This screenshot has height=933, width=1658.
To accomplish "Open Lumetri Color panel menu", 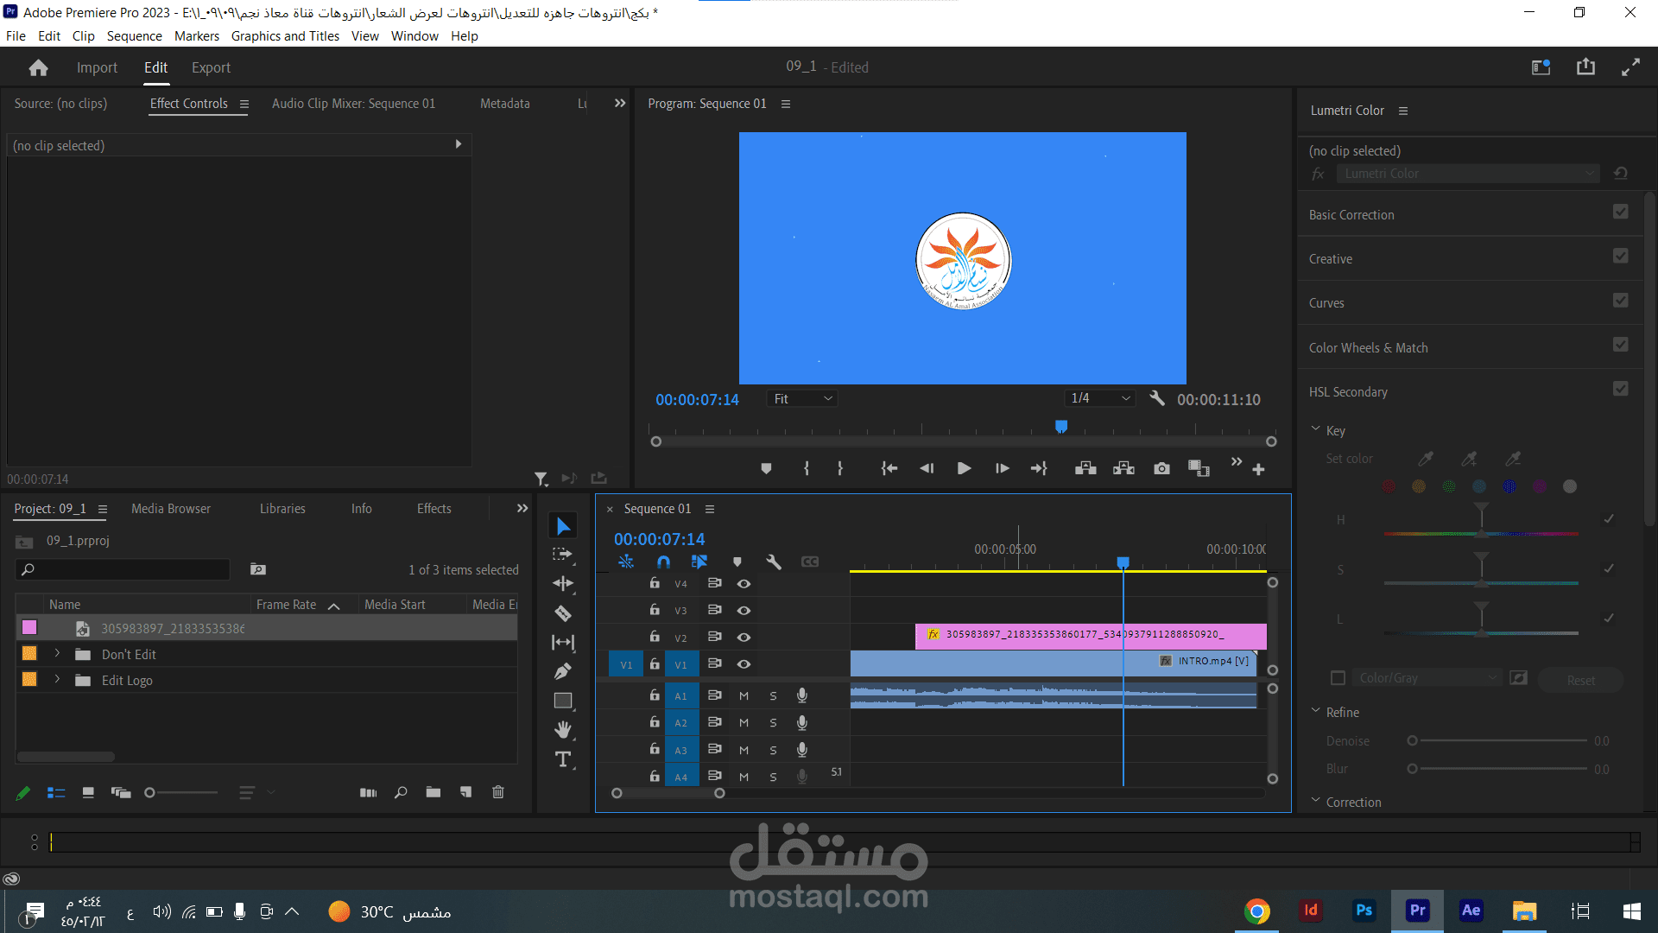I will (1403, 111).
